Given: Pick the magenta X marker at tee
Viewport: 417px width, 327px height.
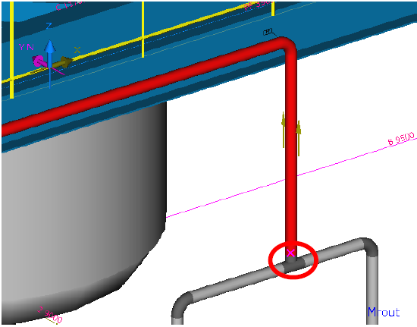Looking at the screenshot, I should pos(290,253).
